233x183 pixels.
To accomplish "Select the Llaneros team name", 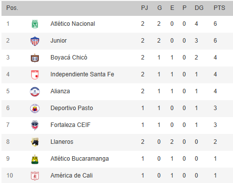I will 62,142.
